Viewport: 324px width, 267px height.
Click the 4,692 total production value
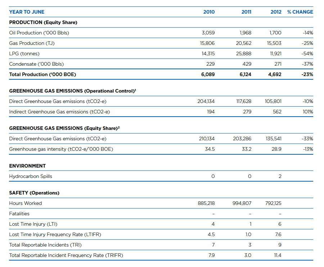tap(275, 74)
